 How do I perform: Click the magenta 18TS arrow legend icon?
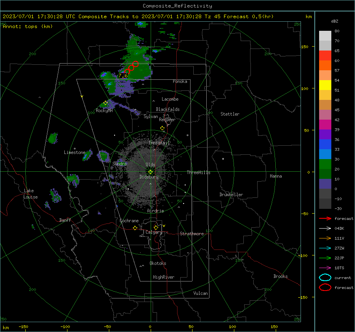[325, 268]
